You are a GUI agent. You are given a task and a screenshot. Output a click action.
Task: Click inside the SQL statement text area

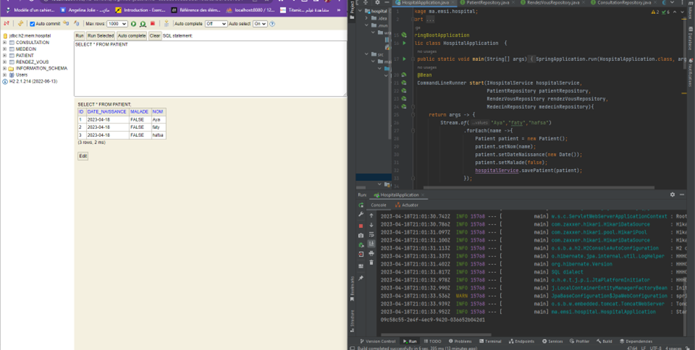(x=210, y=68)
